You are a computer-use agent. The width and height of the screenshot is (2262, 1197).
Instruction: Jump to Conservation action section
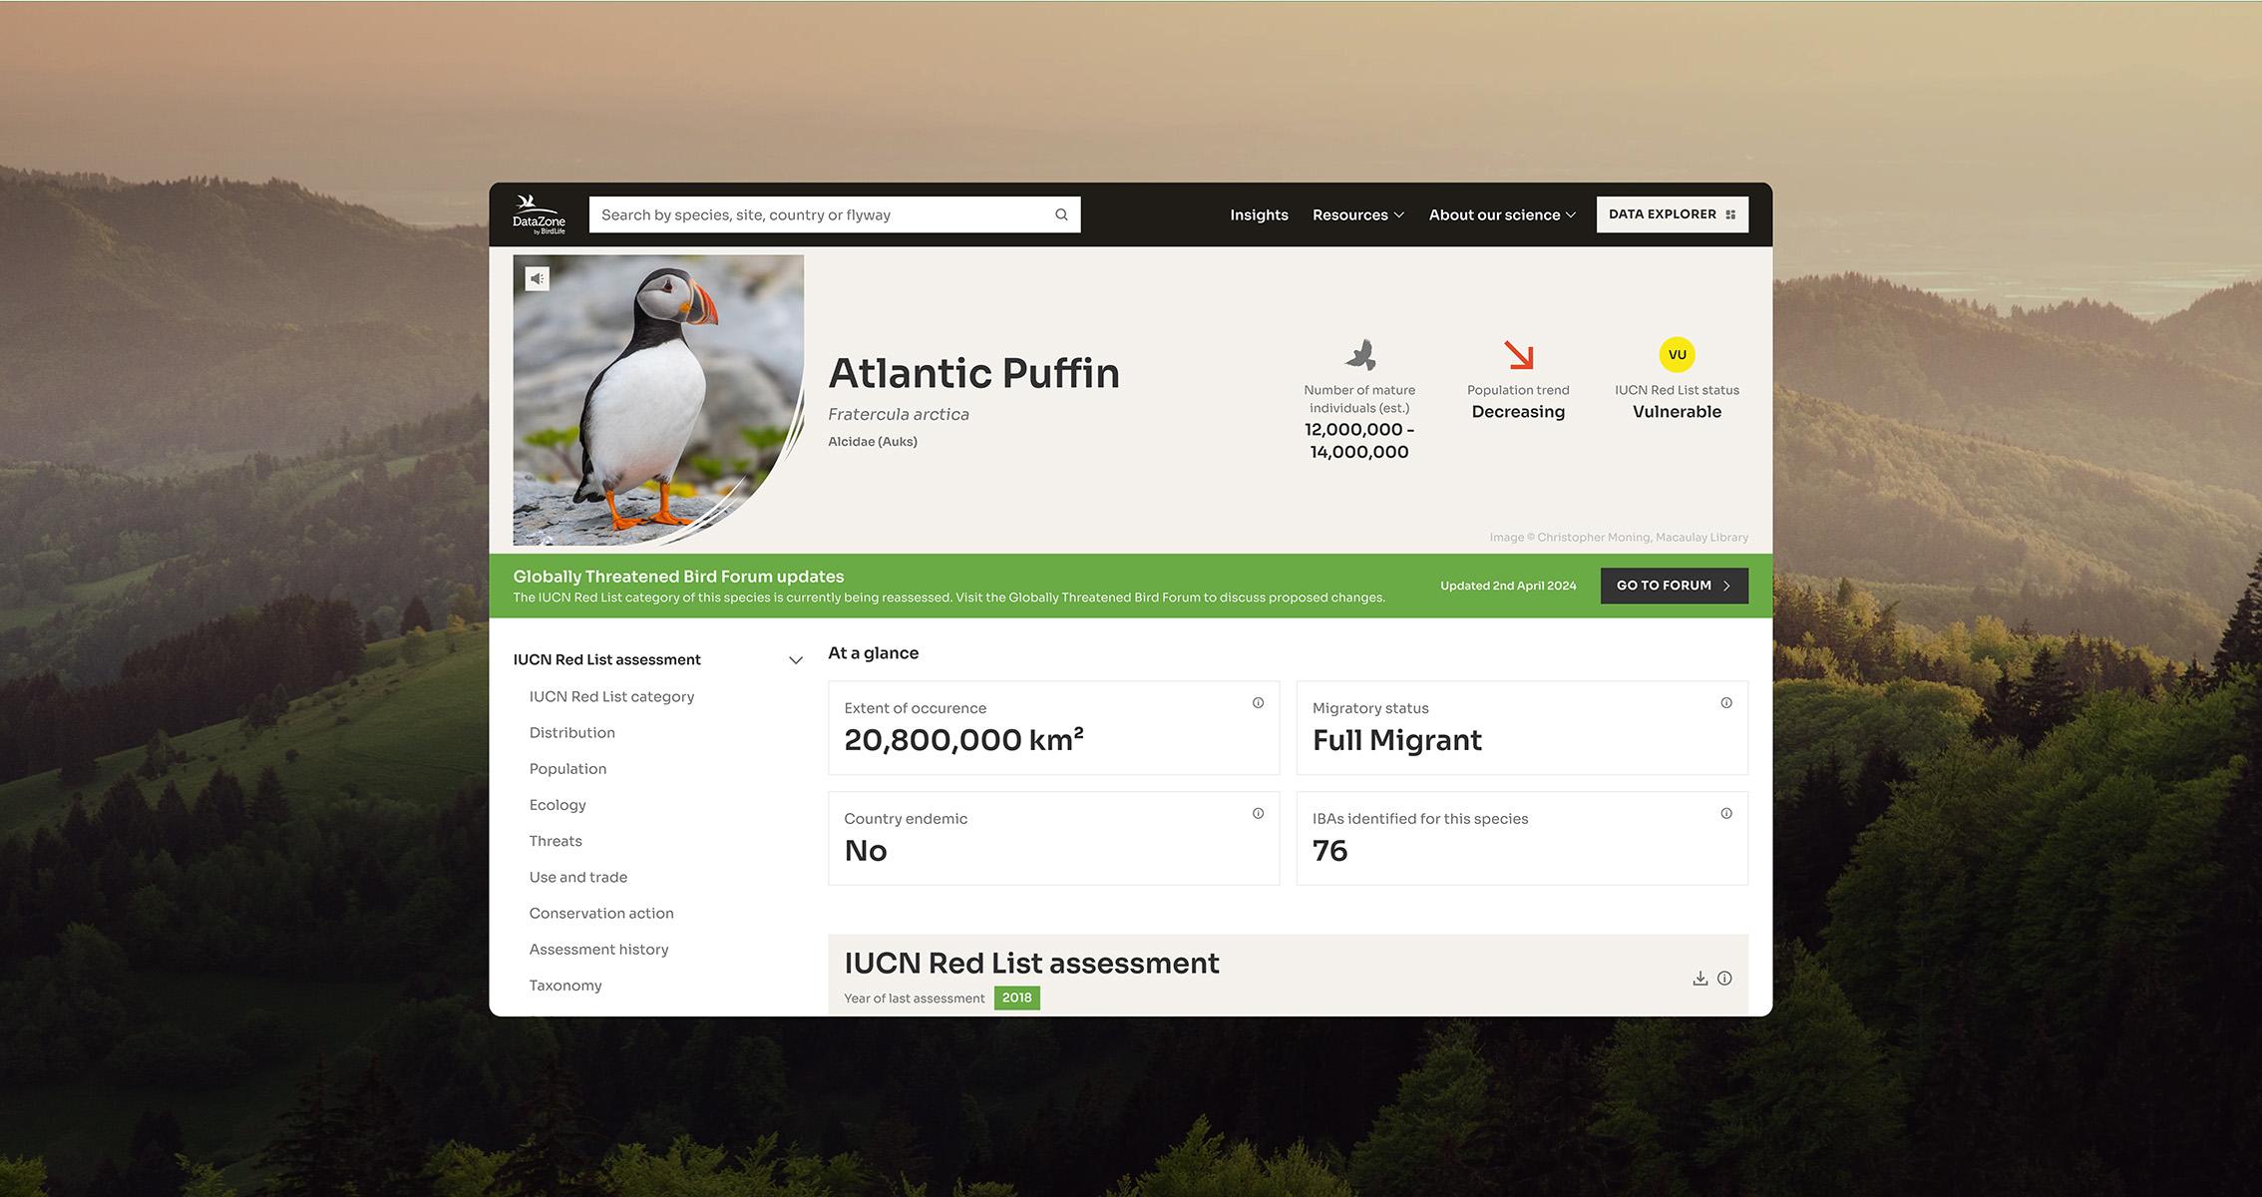[601, 913]
